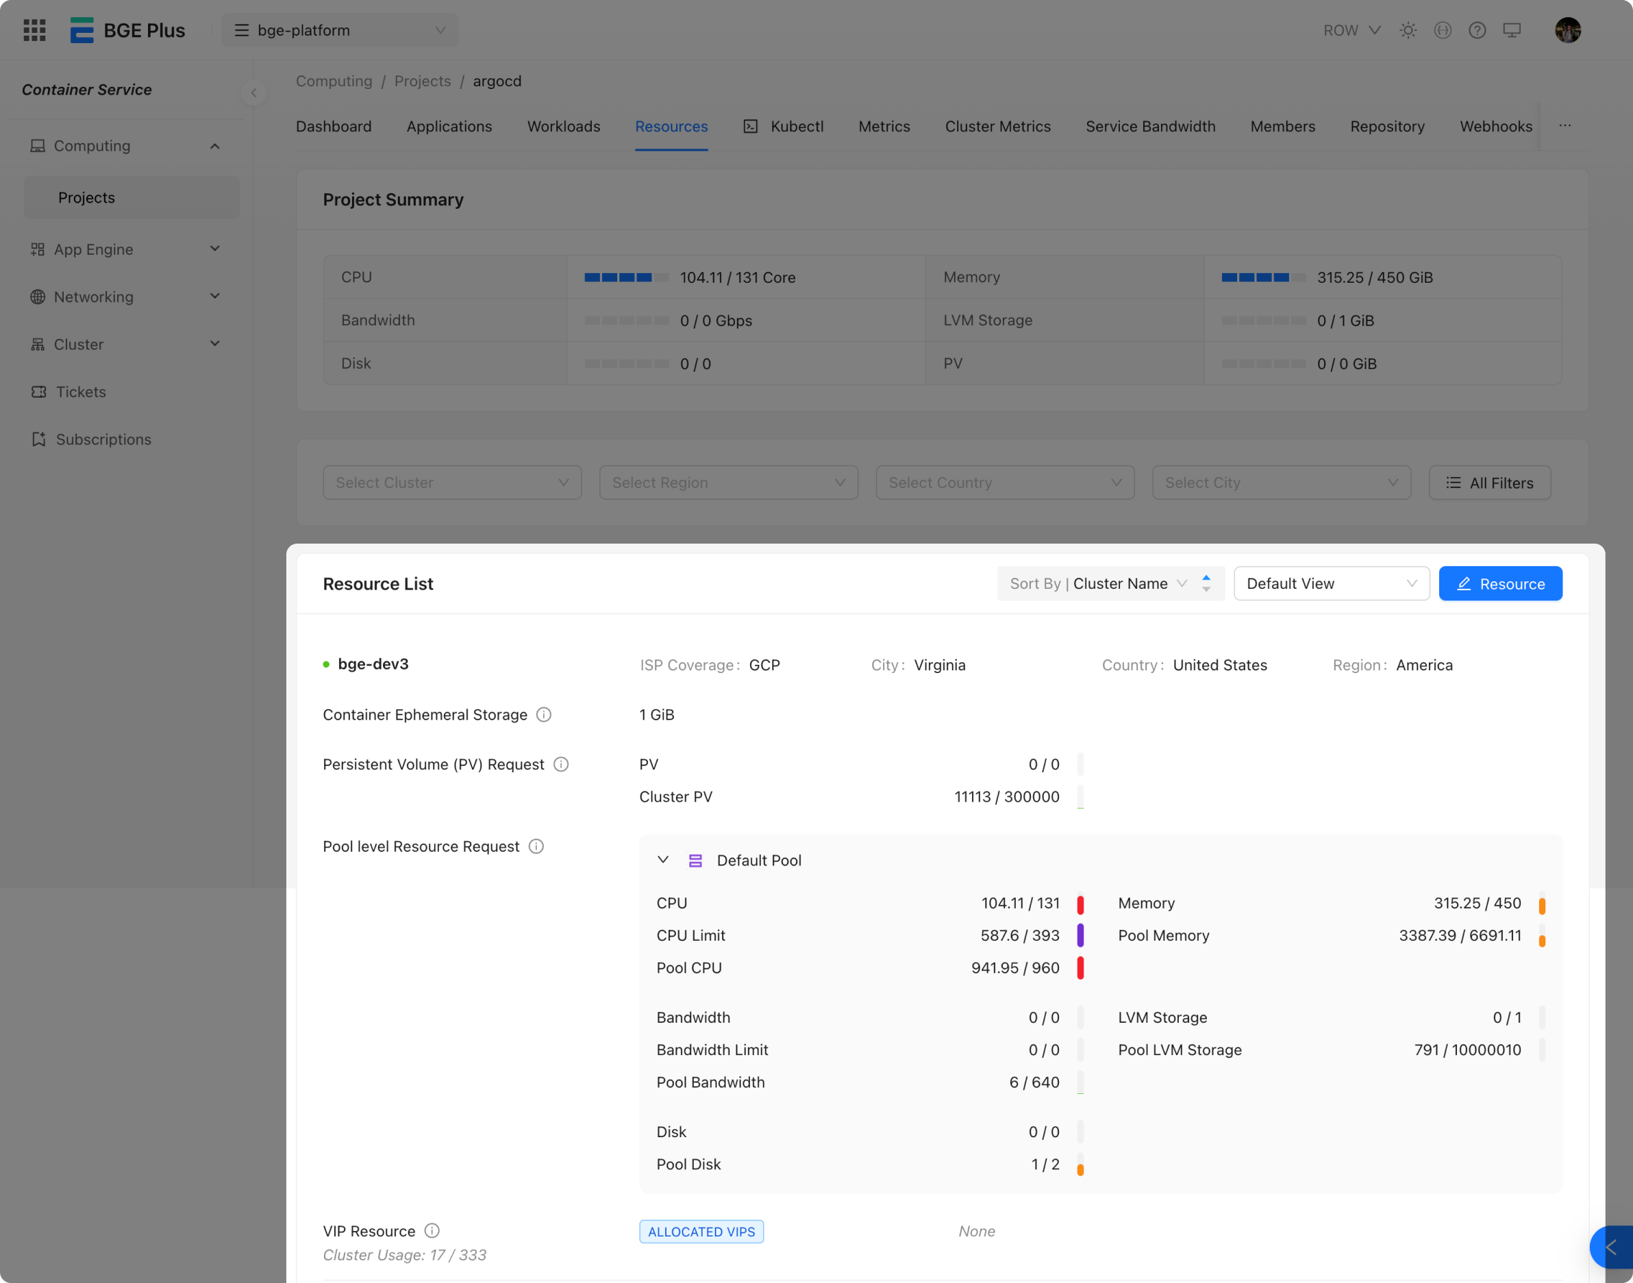Click the red Pool CPU usage bar
This screenshot has width=1633, height=1283.
pyautogui.click(x=1080, y=967)
